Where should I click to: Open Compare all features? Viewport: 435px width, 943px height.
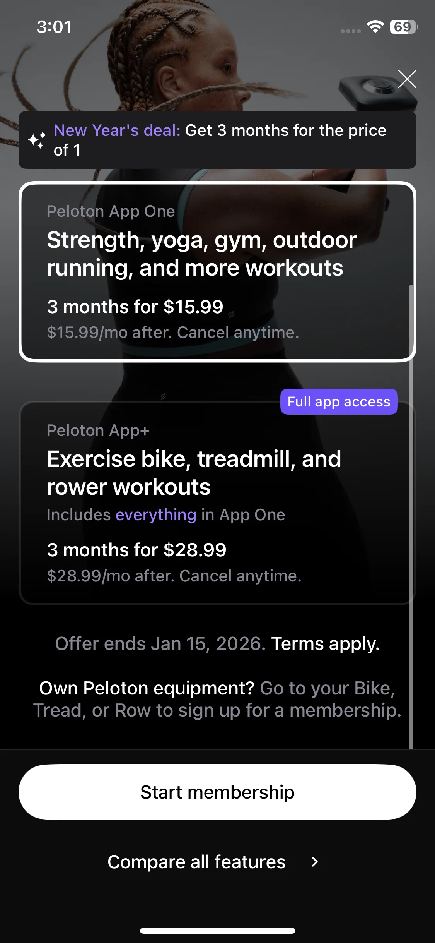pos(196,862)
